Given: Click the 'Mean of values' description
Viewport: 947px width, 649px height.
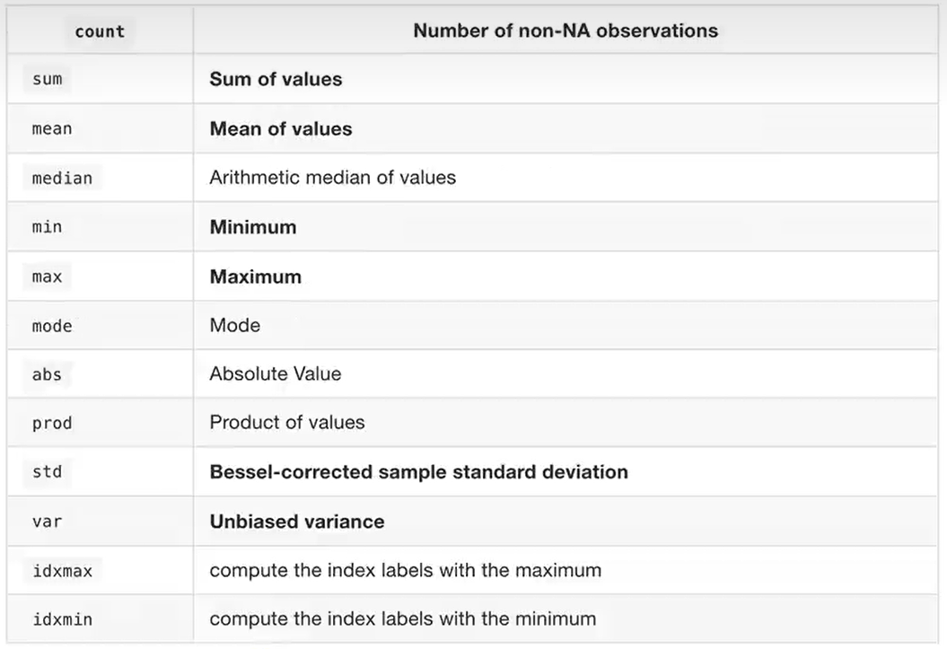Looking at the screenshot, I should 281,128.
